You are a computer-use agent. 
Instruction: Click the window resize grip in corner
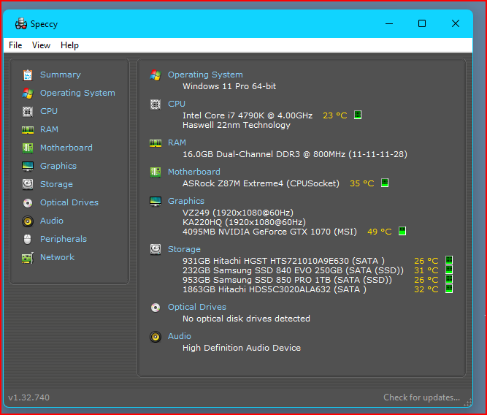467,403
